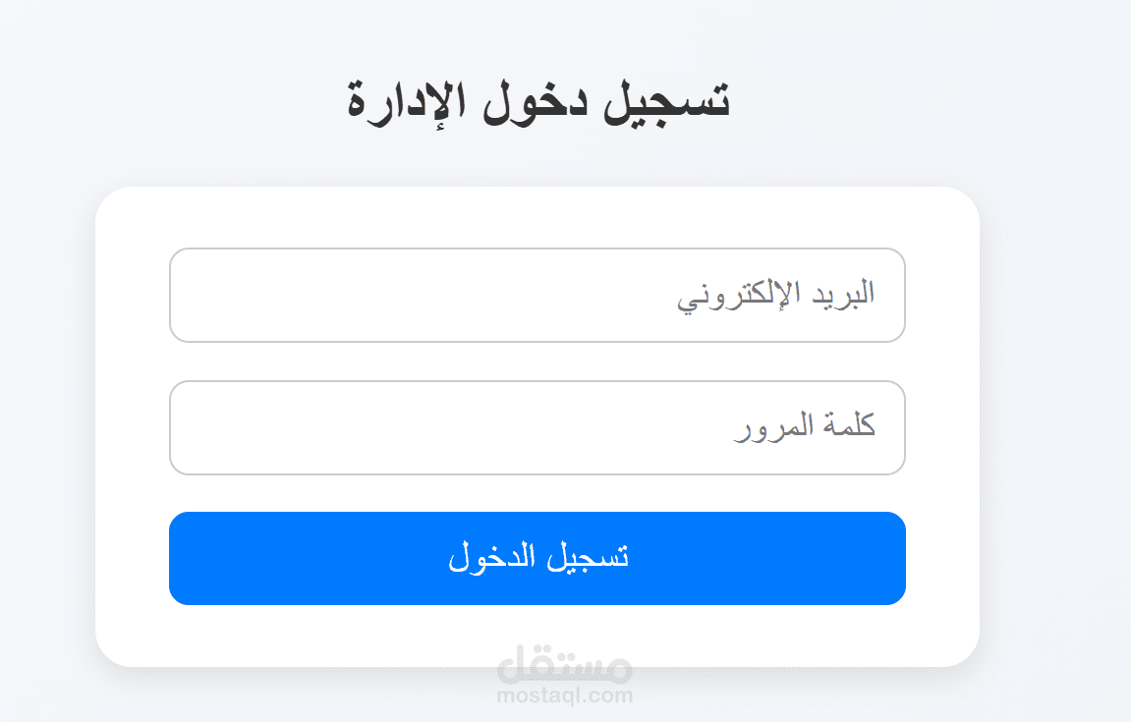Viewport: 1131px width, 722px height.
Task: Click the white تسجيل الدخول button label
Action: 538,557
